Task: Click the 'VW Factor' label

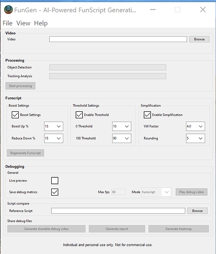Action: point(151,126)
